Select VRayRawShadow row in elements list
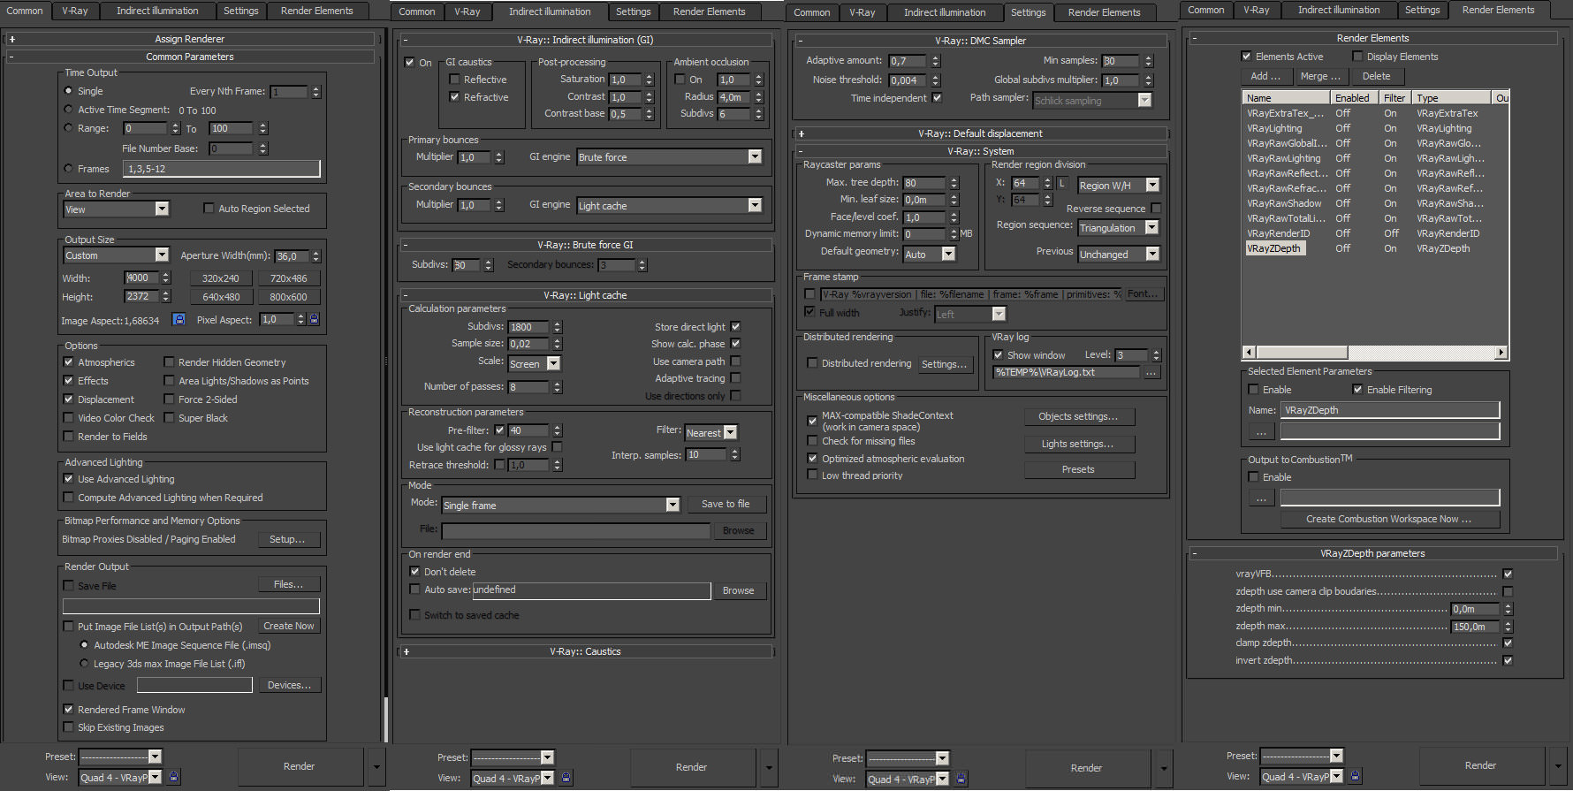 coord(1376,203)
